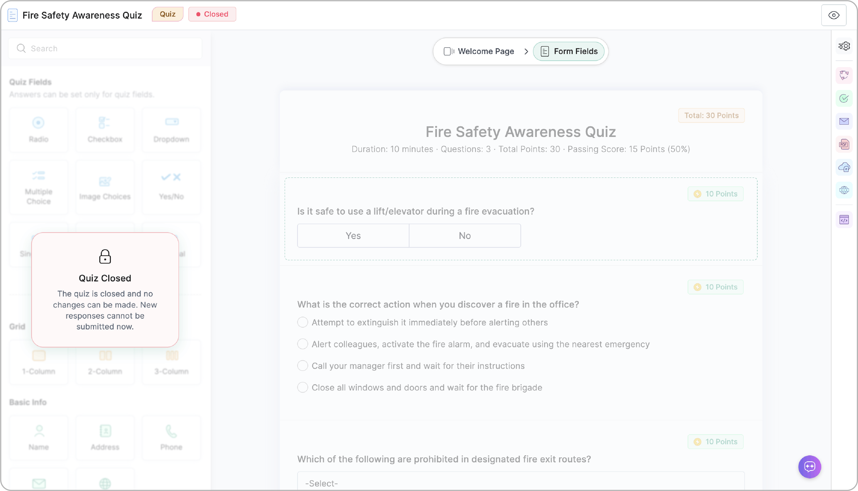Open the globe language icon in sidebar
Screen dimensions: 858x491
point(844,190)
